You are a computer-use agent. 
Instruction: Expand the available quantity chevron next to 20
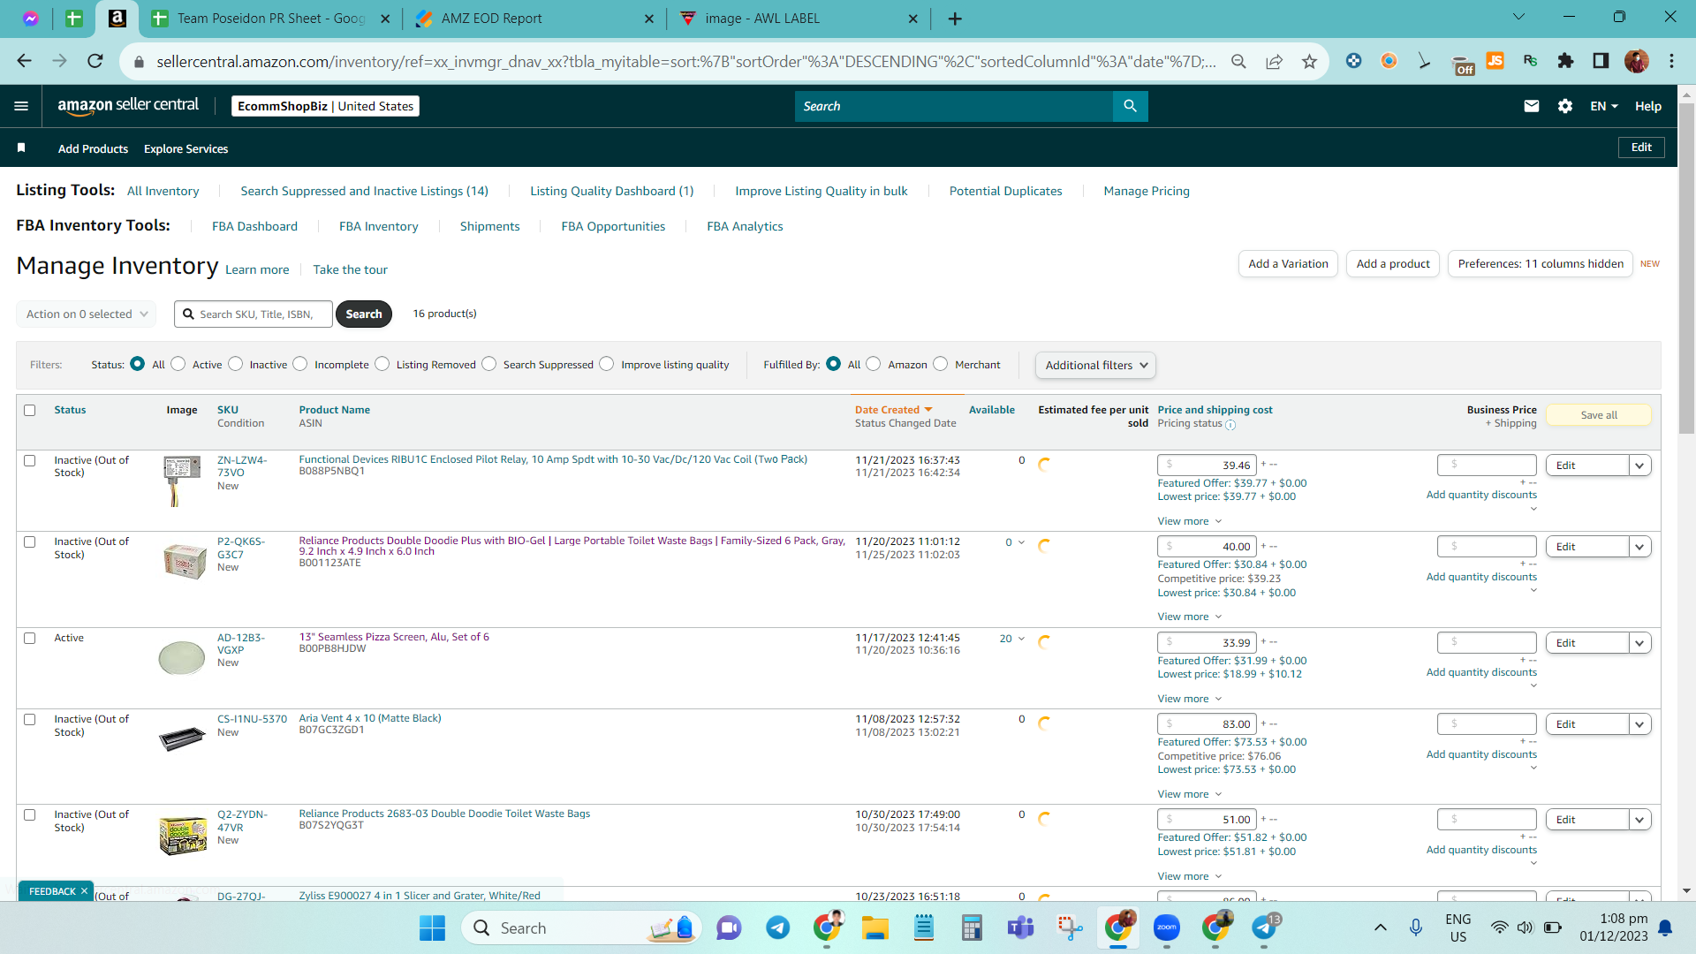[x=1021, y=639]
